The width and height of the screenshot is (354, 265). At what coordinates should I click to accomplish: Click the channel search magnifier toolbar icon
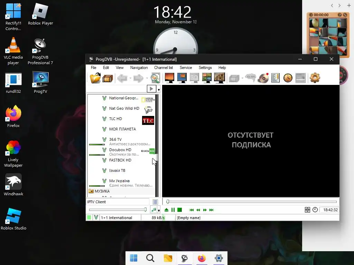point(155,78)
